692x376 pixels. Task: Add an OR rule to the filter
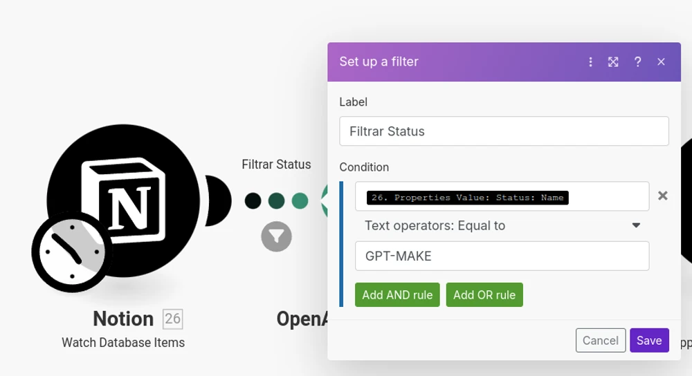tap(484, 295)
